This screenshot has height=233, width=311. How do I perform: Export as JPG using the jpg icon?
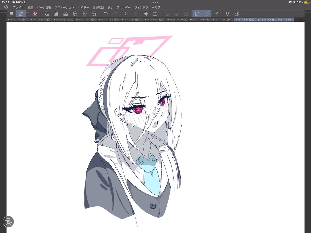pos(75,14)
